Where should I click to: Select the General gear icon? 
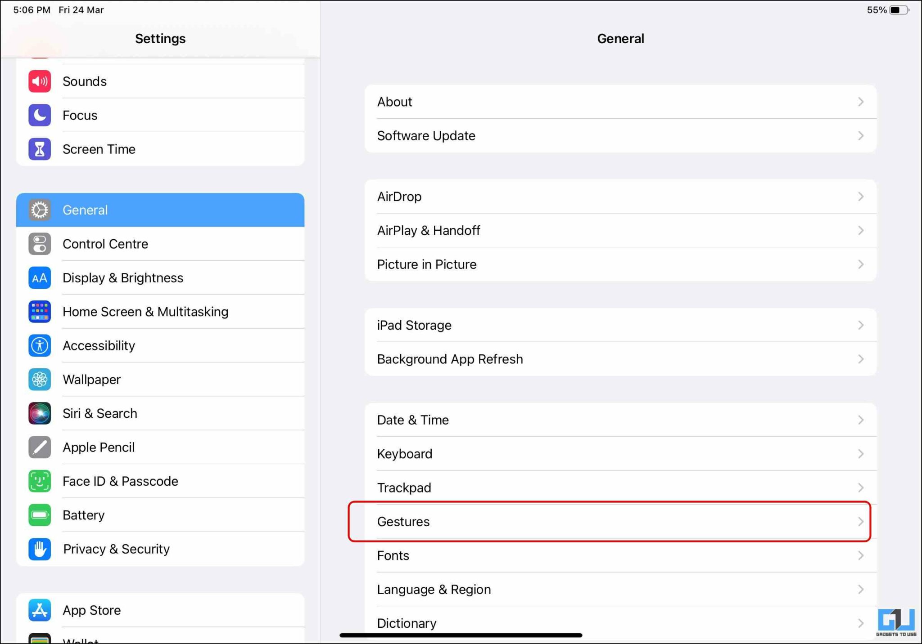[x=39, y=210]
